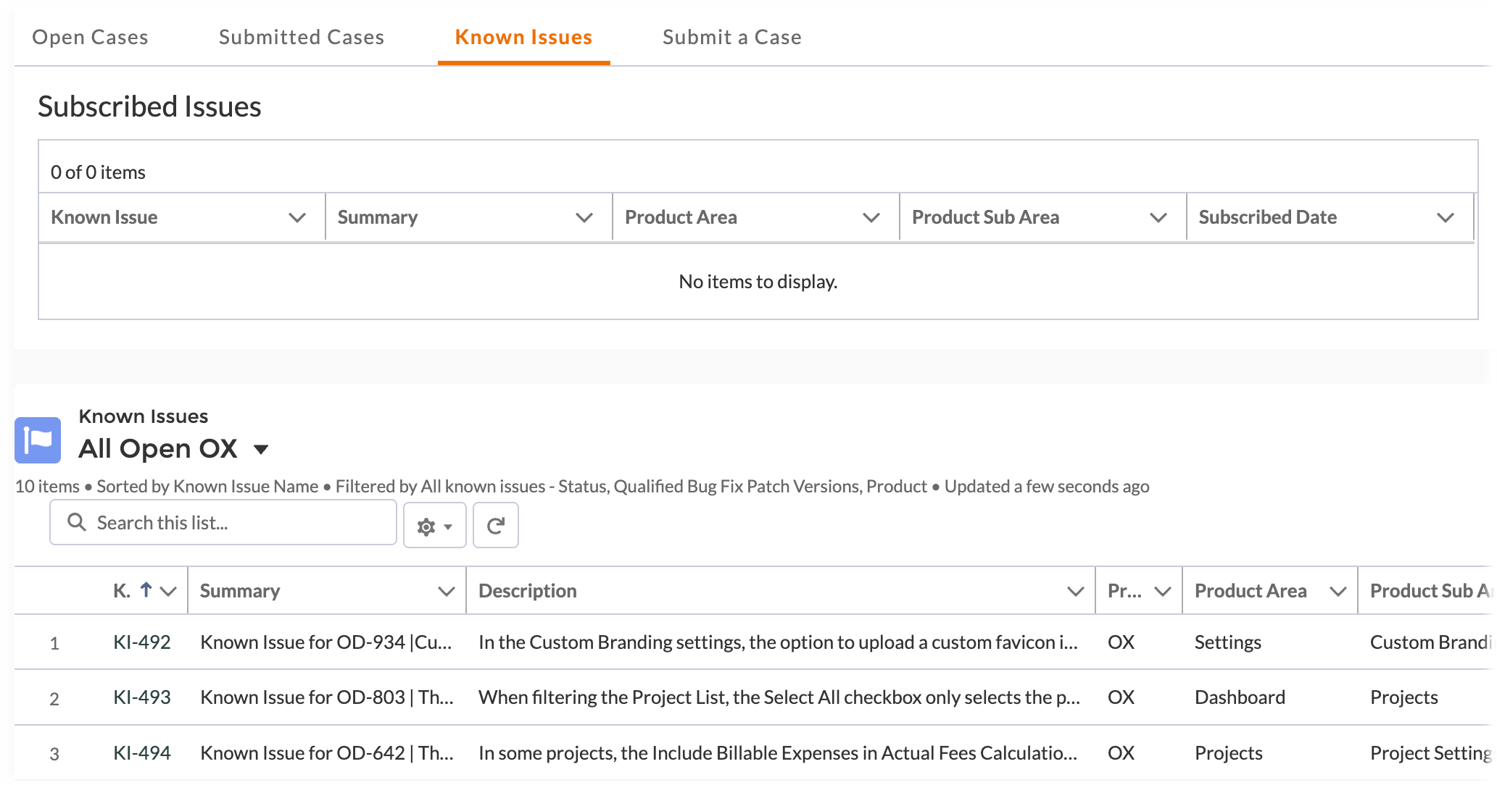The image size is (1497, 785).
Task: Open All Open OX list view picker
Action: click(261, 450)
